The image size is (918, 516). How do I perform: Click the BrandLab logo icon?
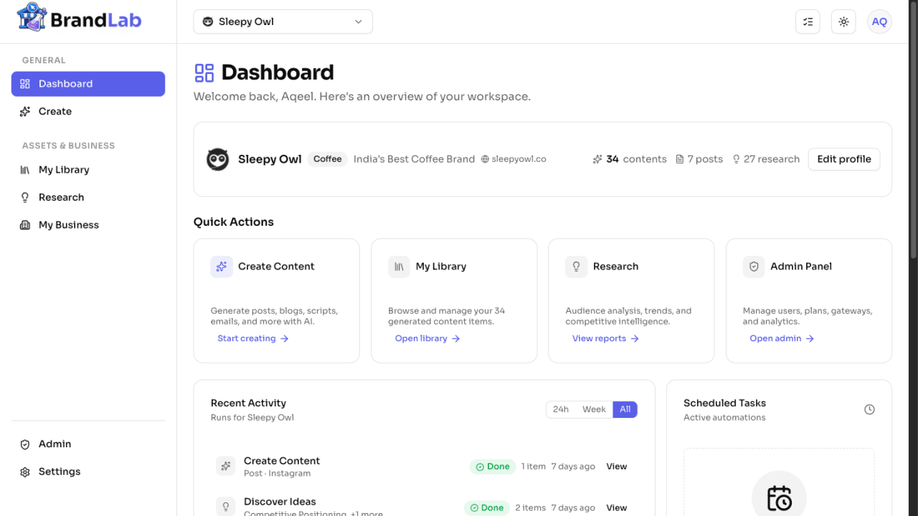click(32, 16)
